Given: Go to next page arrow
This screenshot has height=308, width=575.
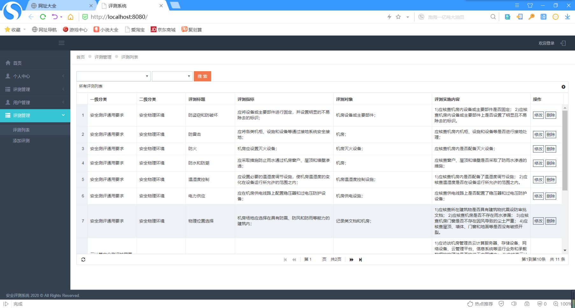Looking at the screenshot, I should [x=351, y=260].
